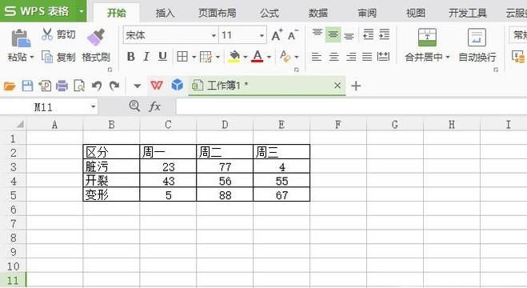Center text horizontally
Image resolution: width=527 pixels, height=288 pixels.
click(x=333, y=57)
